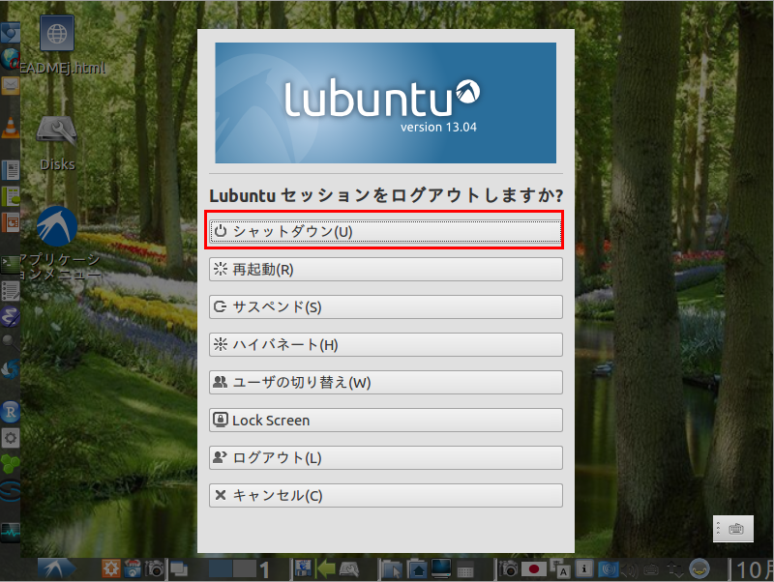The height and width of the screenshot is (582, 774).
Task: Launch VLC traffic cone icon
Action: (x=10, y=128)
